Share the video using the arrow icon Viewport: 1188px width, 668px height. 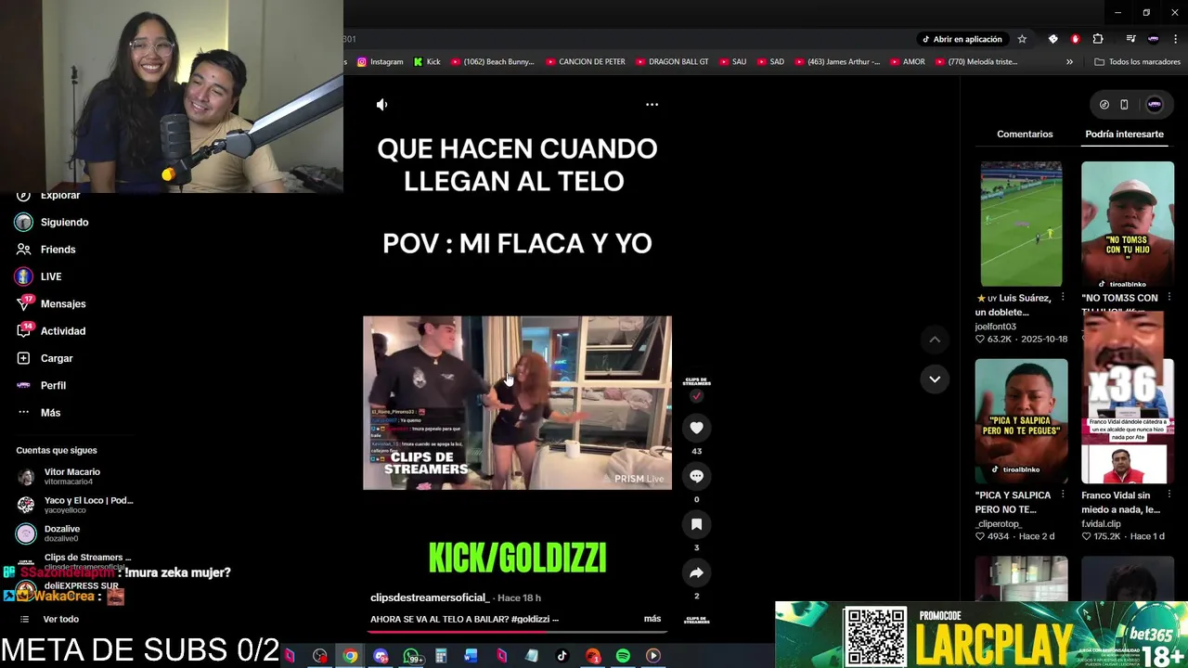tap(696, 572)
